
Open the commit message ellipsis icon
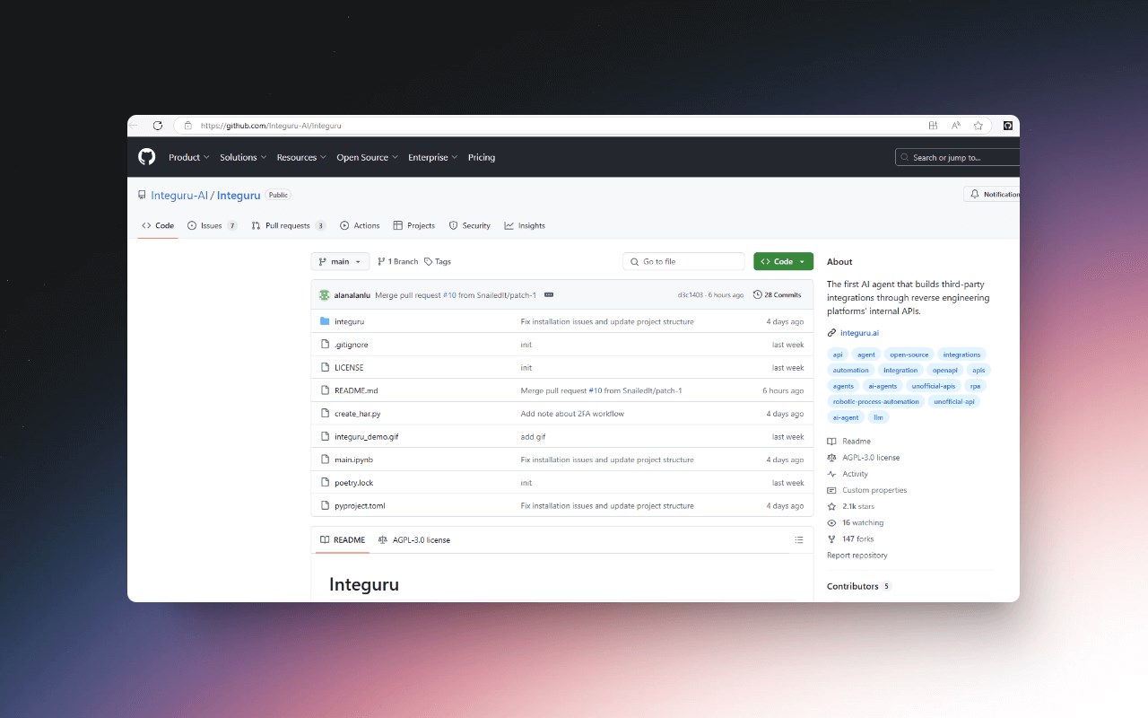549,294
